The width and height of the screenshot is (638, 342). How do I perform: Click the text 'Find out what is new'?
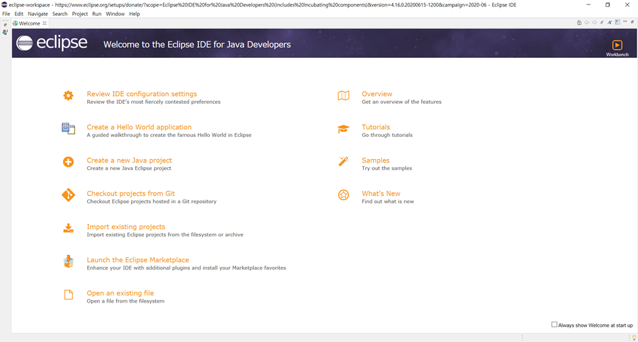coord(388,201)
